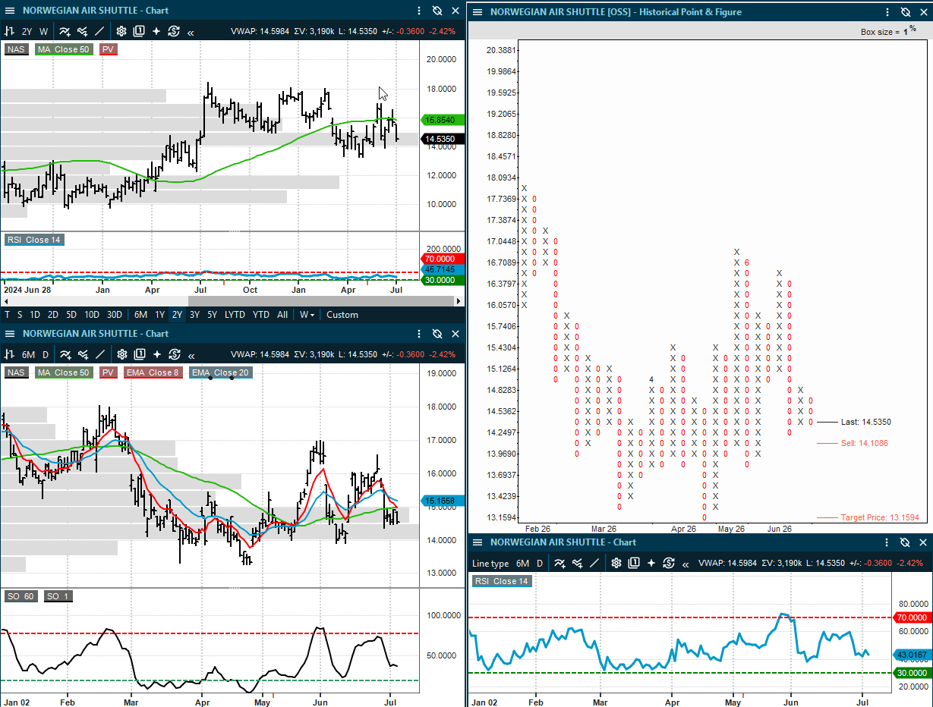Open settings gear in top chart toolbar
933x707 pixels.
pyautogui.click(x=121, y=31)
